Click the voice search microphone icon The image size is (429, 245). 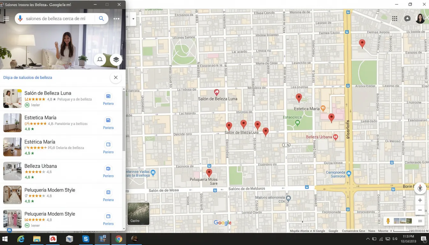[20, 19]
